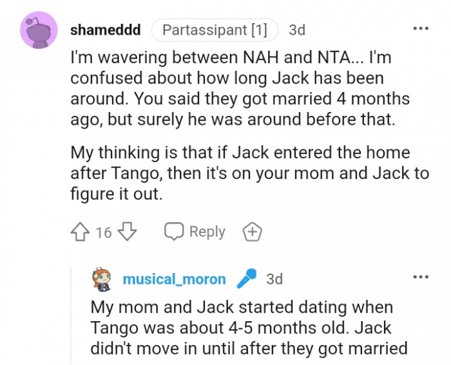The height and width of the screenshot is (365, 451).
Task: Click the paragraph starting "My thinking is"
Action: [x=241, y=173]
